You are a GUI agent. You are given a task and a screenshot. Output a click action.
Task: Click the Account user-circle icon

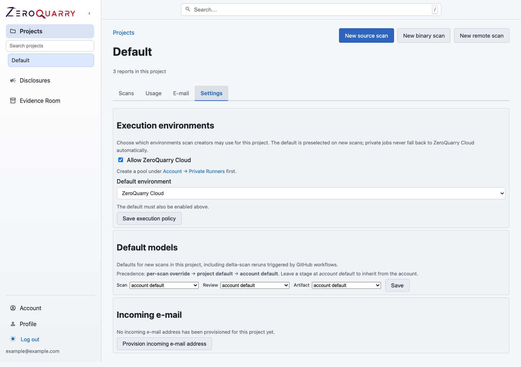pos(13,308)
